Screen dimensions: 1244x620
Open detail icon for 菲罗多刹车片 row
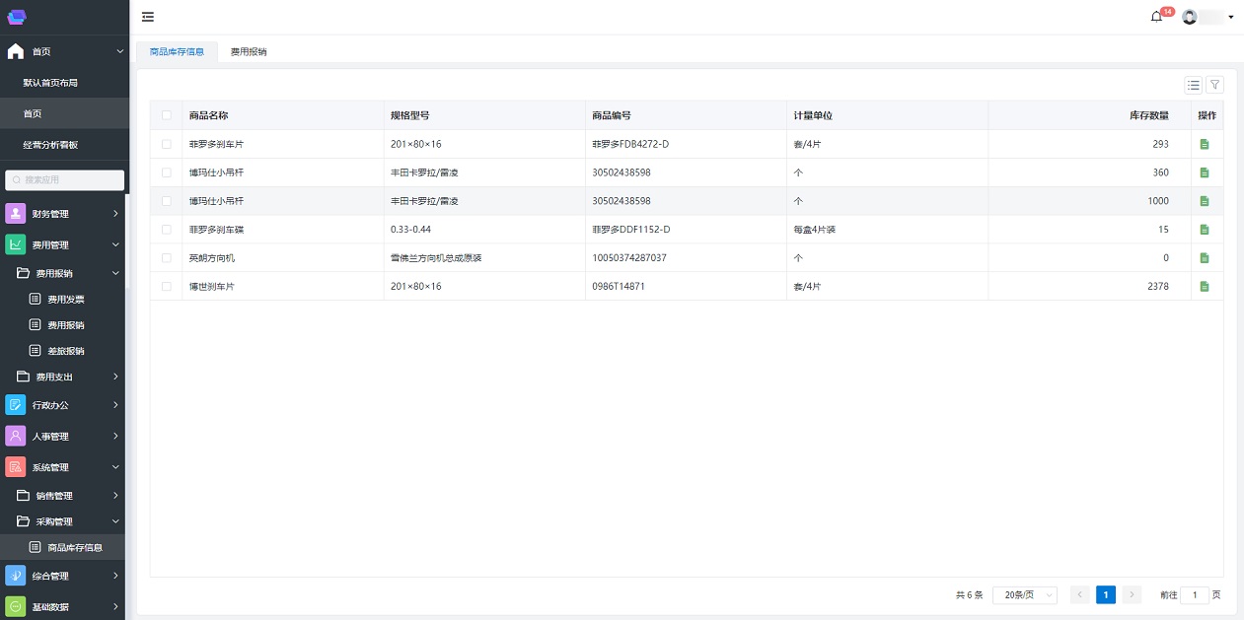[x=1204, y=144]
